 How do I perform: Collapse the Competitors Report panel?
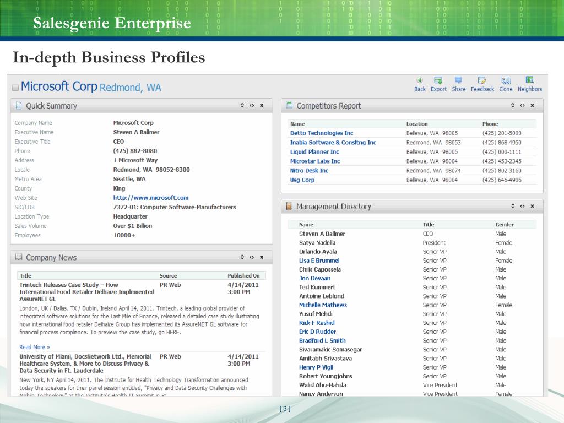[513, 105]
